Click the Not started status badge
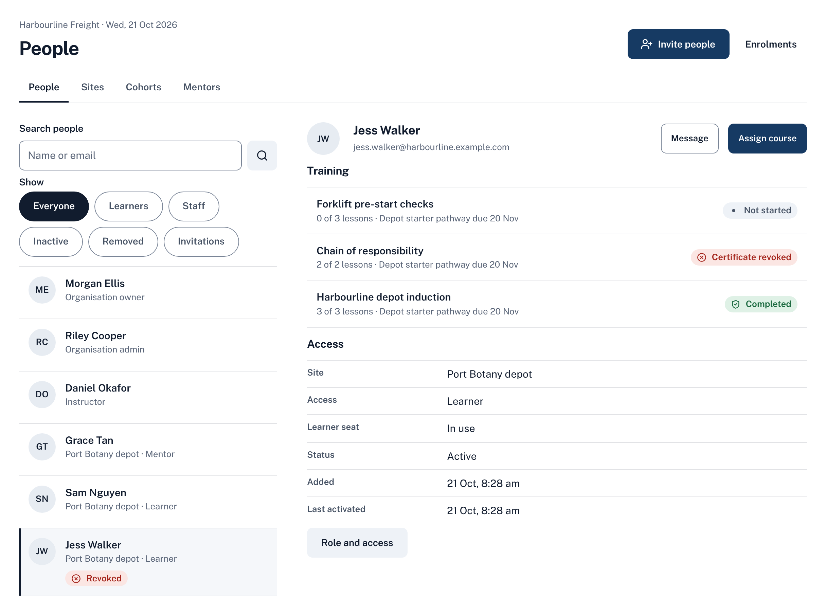The image size is (826, 597). 760,211
